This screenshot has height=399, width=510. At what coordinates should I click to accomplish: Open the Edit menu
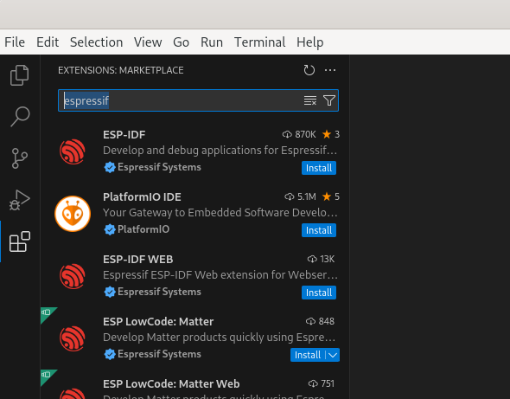pos(48,42)
